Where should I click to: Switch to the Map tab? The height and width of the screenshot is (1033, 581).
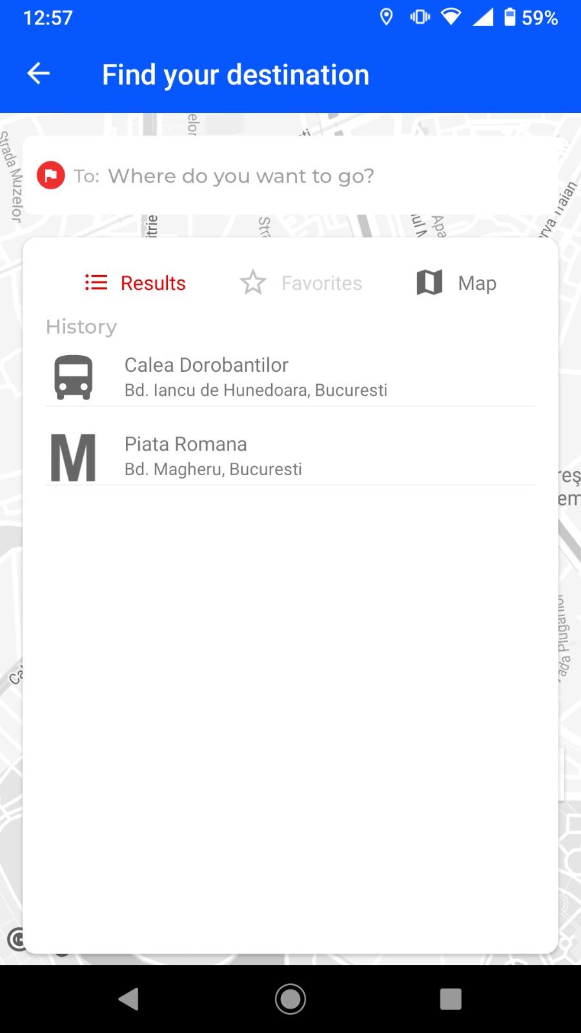click(x=456, y=283)
